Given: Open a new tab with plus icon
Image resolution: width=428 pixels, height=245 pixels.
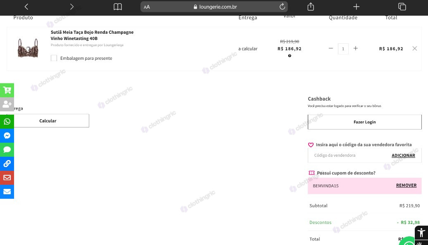Looking at the screenshot, I should point(356,7).
